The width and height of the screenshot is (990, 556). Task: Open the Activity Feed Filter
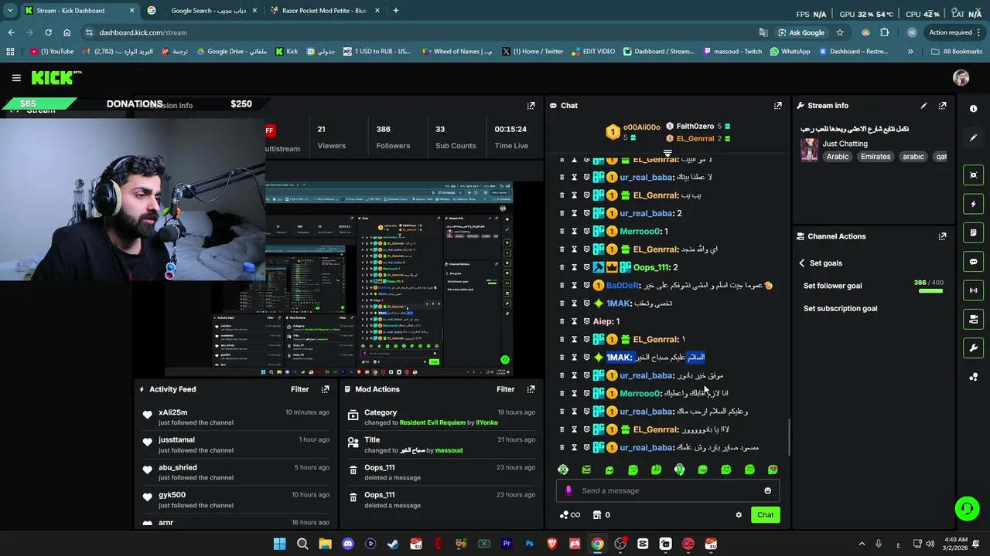[x=299, y=389]
